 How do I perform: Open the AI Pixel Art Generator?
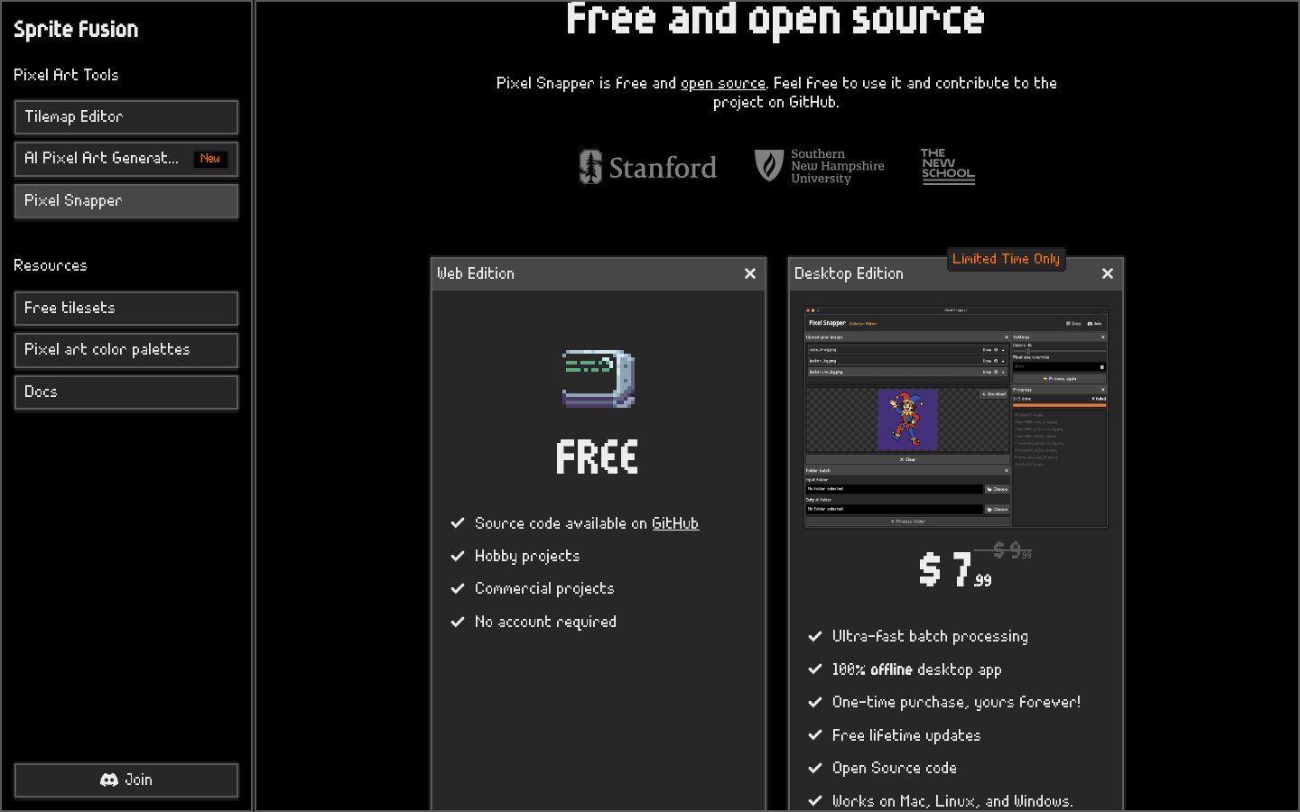(x=125, y=159)
